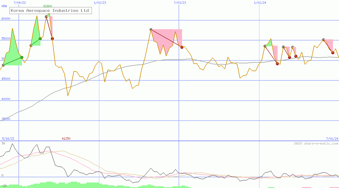Click the red exit dot below the 61800 peak

pyautogui.click(x=52, y=38)
